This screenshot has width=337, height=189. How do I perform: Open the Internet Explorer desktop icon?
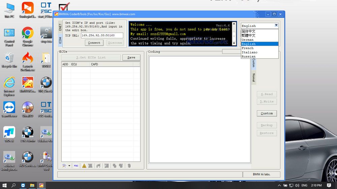tap(9, 87)
